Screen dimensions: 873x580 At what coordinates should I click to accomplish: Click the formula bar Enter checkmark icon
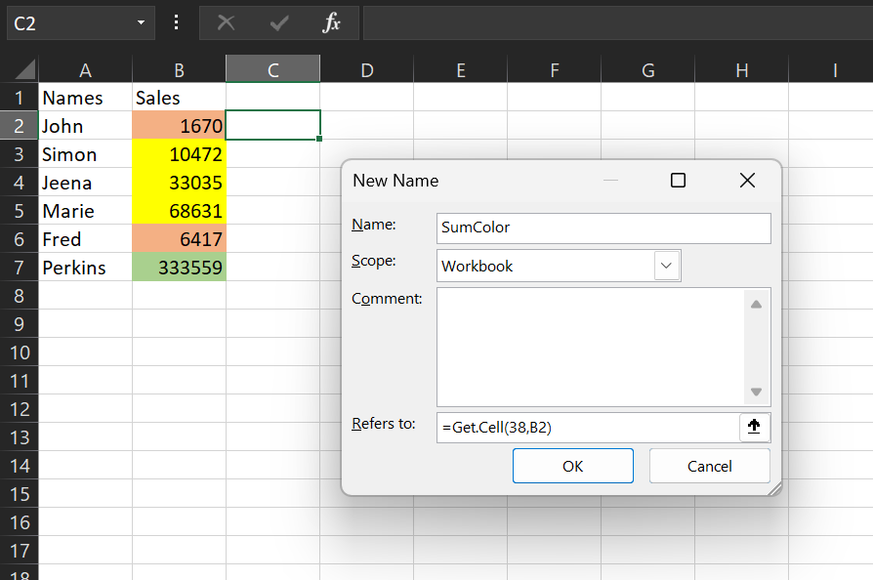[x=279, y=22]
